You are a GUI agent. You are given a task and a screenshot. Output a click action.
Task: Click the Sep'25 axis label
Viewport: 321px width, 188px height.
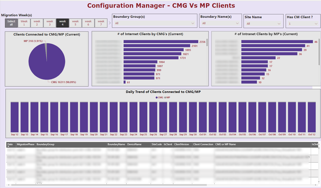coord(143,134)
